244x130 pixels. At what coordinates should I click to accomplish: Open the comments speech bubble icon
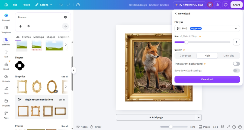coord(226,5)
